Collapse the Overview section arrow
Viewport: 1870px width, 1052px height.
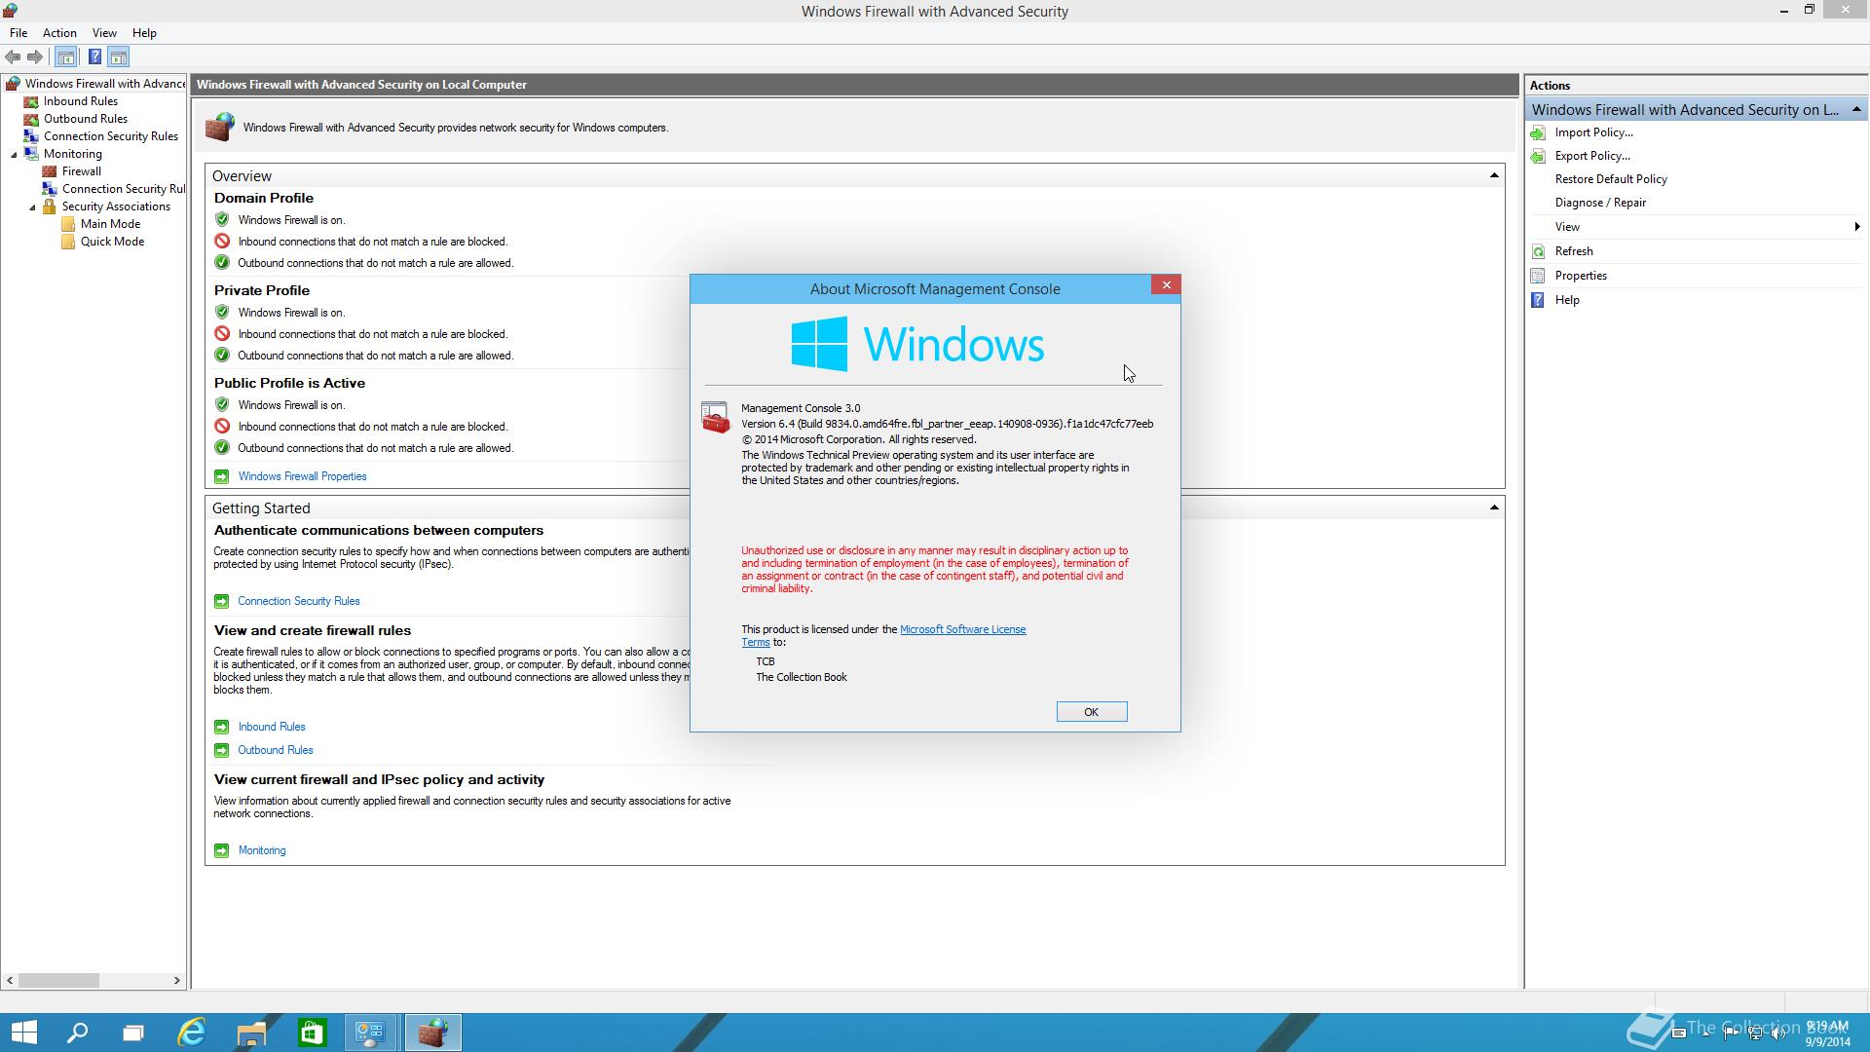(1493, 175)
